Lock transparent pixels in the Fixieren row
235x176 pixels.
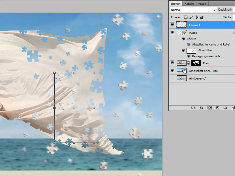pyautogui.click(x=186, y=17)
